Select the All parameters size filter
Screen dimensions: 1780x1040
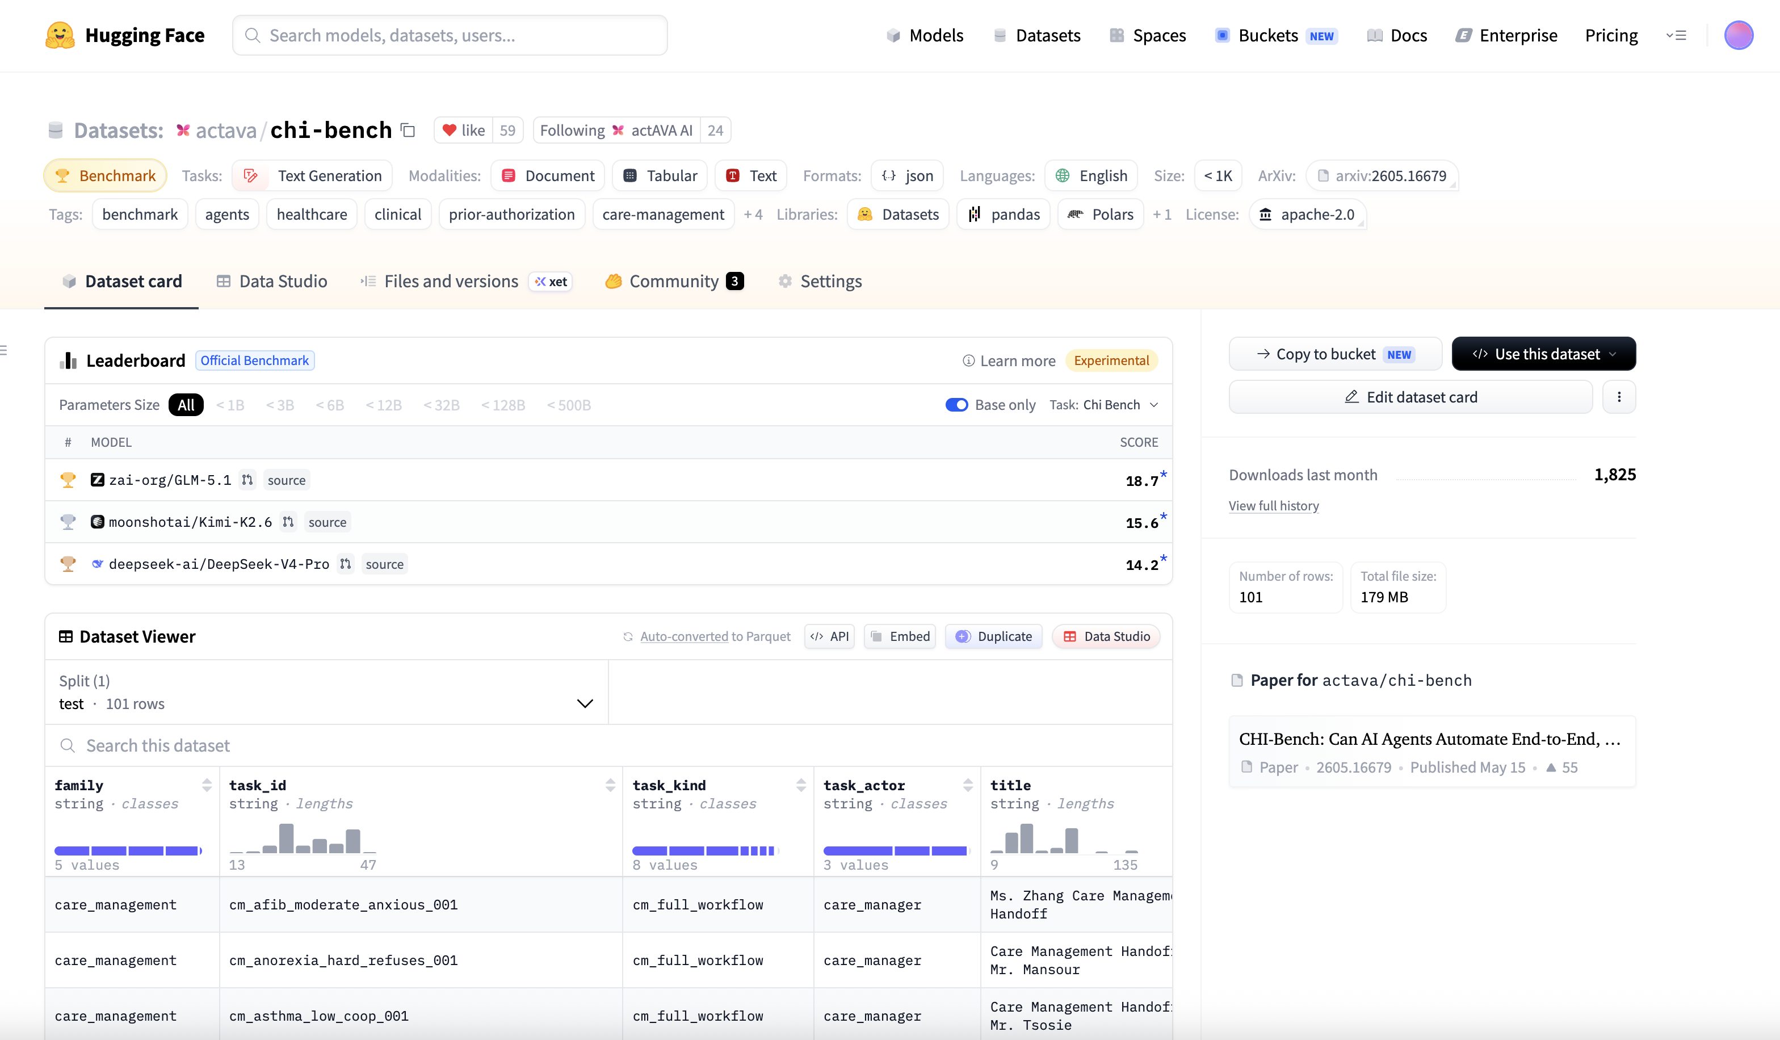[x=186, y=405]
